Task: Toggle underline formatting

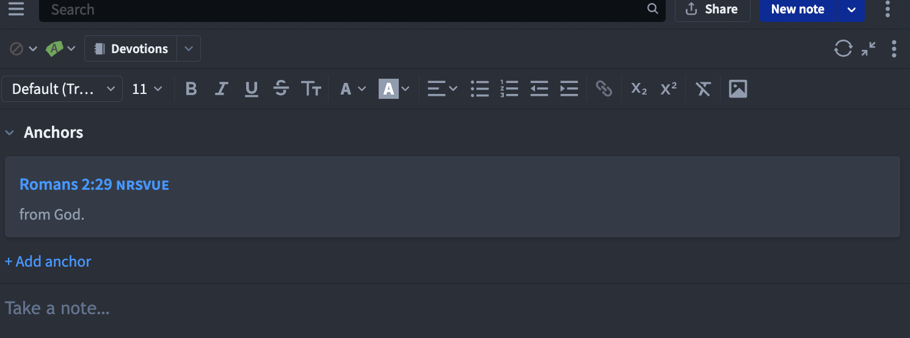Action: 251,89
